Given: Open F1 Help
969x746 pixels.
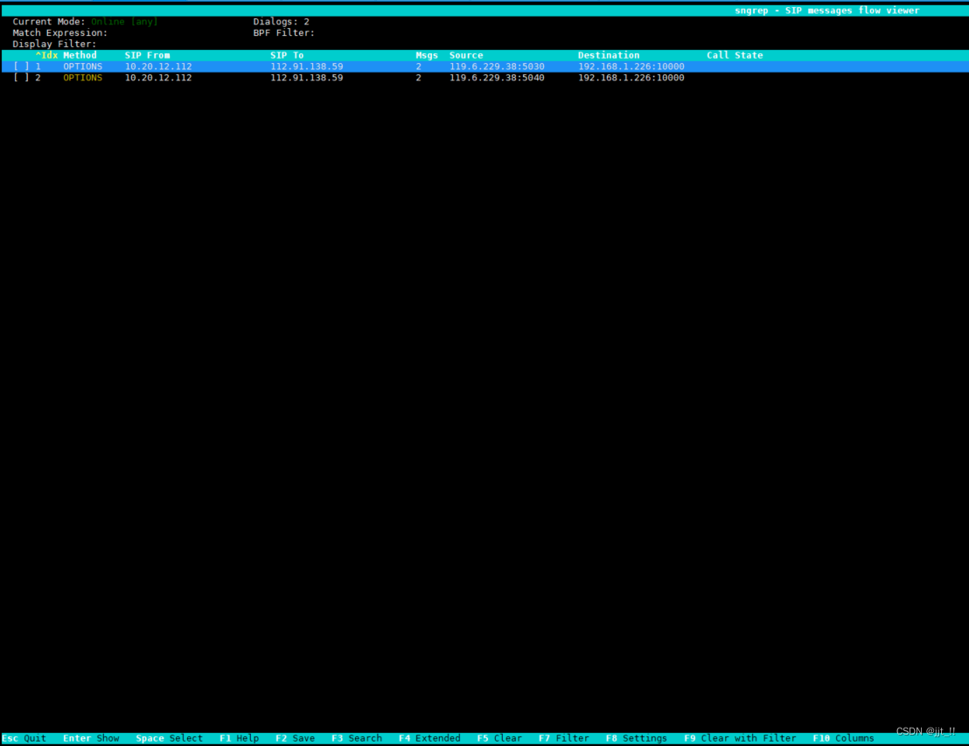Looking at the screenshot, I should (x=239, y=738).
